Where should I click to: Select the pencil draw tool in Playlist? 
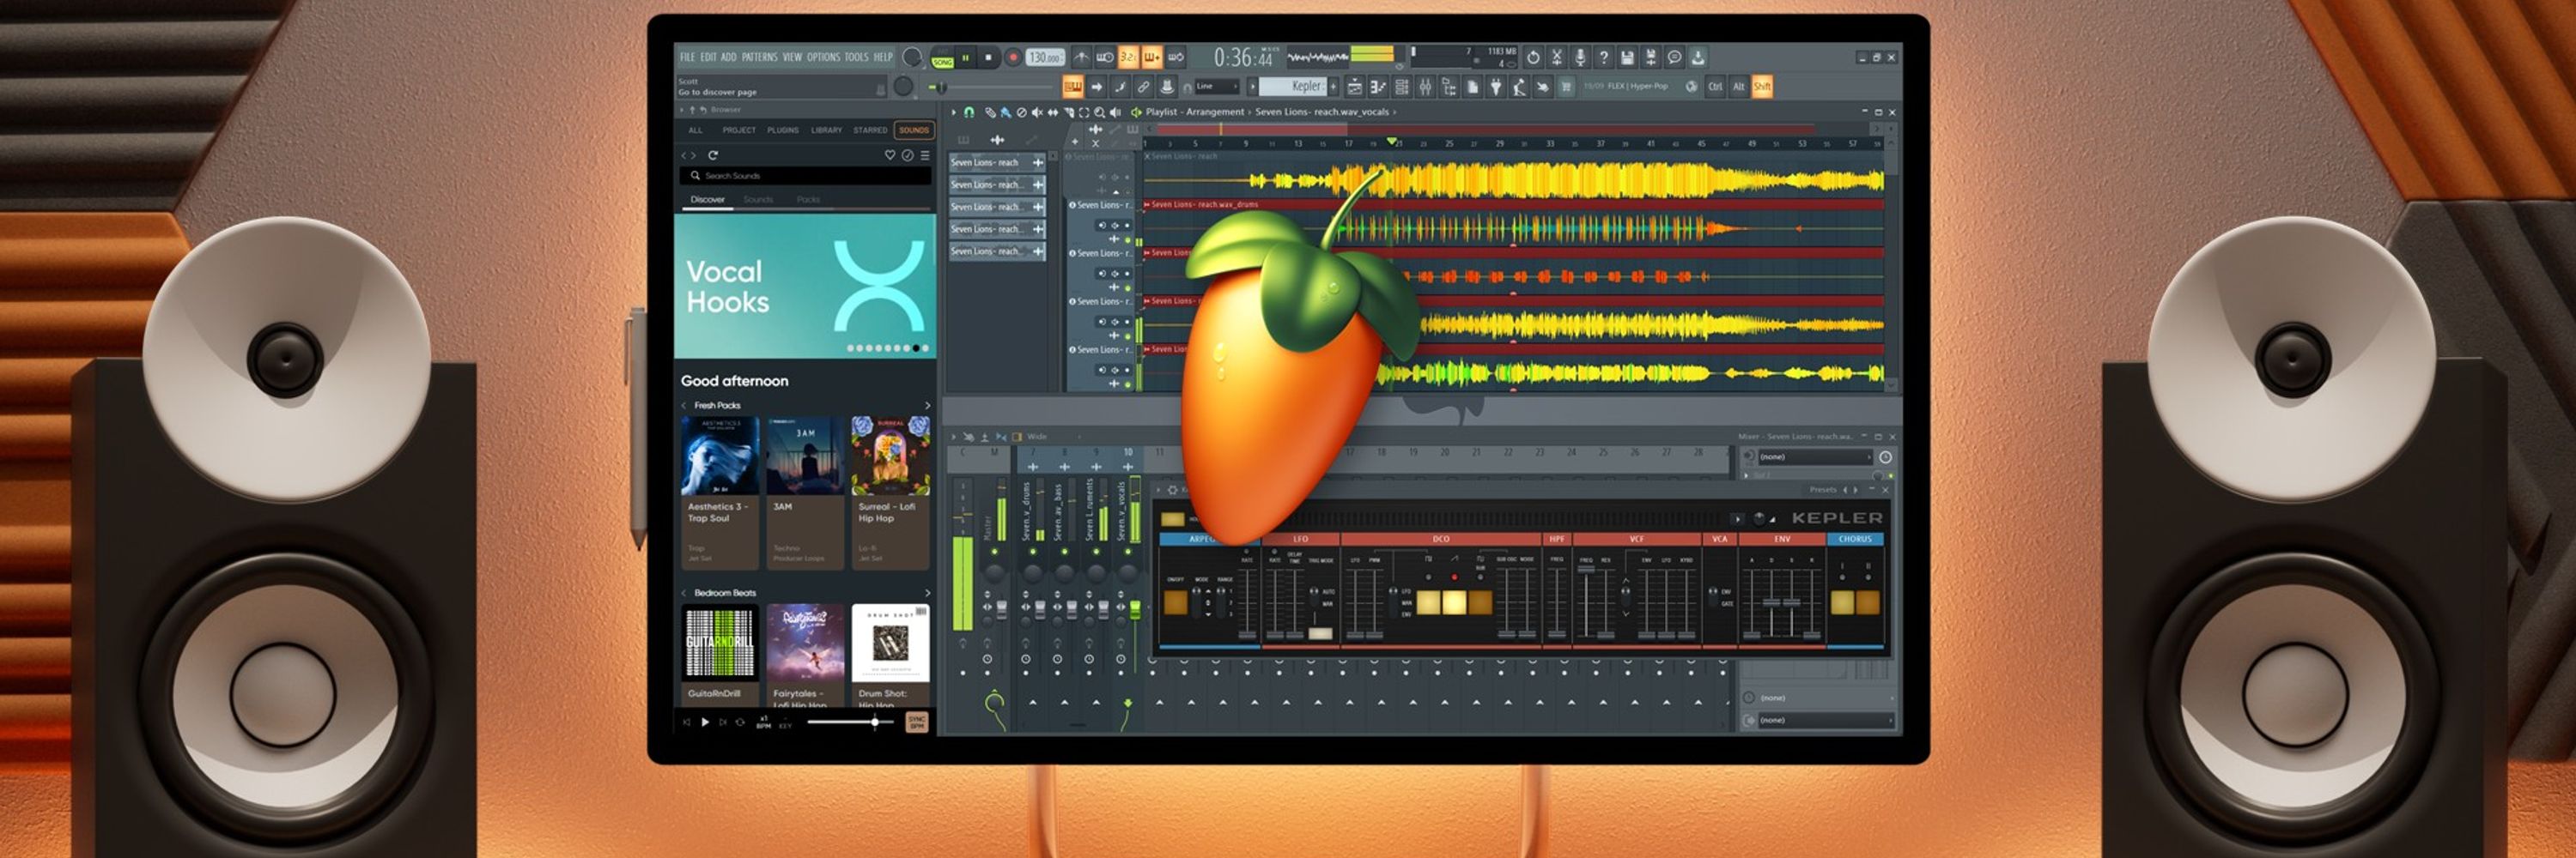[990, 113]
